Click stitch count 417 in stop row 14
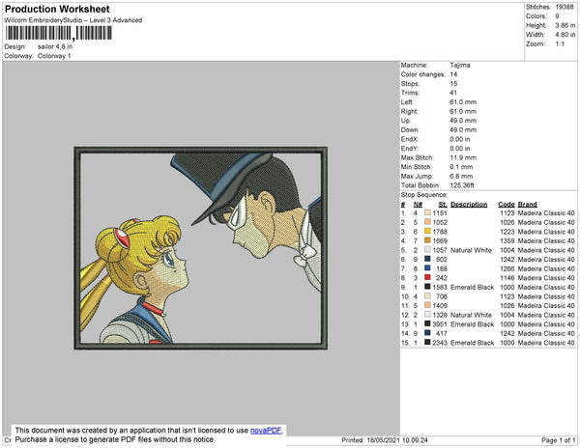This screenshot has height=448, width=580. pos(442,333)
